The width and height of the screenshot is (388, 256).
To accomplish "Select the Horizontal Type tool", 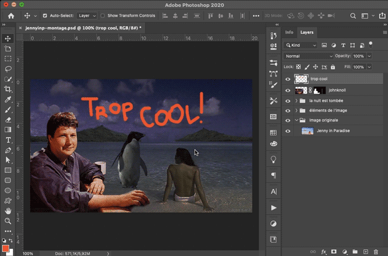I will [8, 140].
